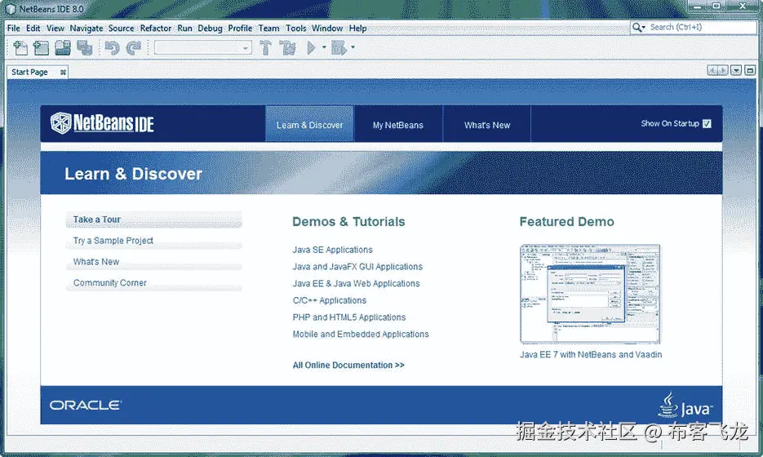Viewport: 763px width, 457px height.
Task: Close the Start Page tab
Action: click(64, 72)
